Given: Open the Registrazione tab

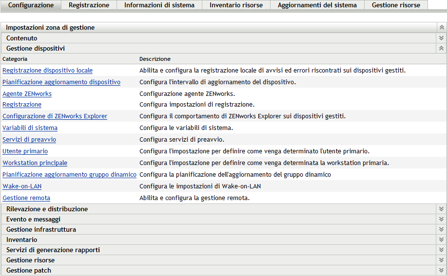Looking at the screenshot, I should click(89, 5).
